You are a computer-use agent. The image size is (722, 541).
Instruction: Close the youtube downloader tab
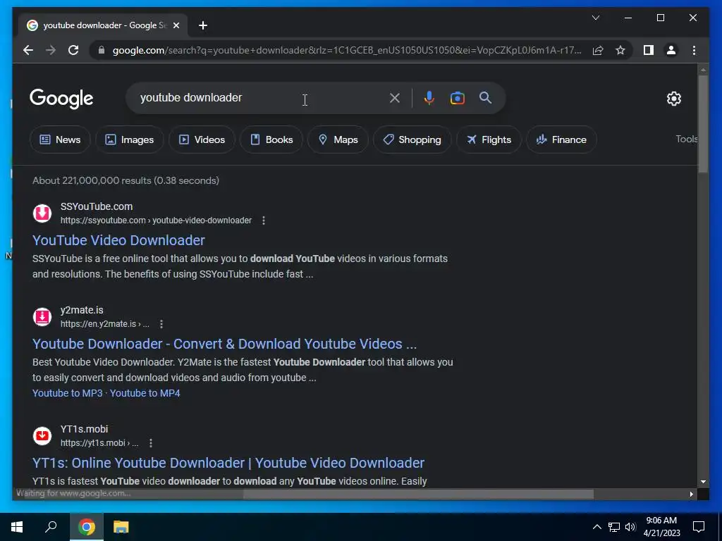tap(176, 25)
